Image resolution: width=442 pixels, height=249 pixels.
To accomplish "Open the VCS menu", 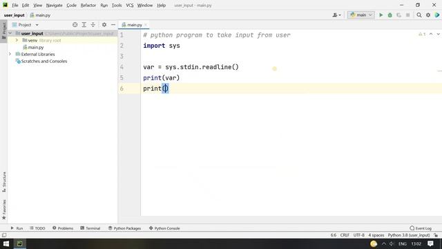I will coord(130,5).
